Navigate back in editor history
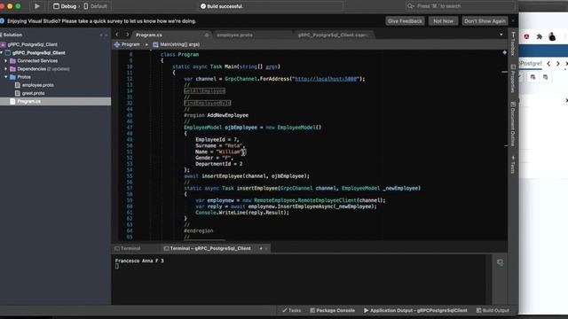Image resolution: width=568 pixels, height=319 pixels. tap(117, 35)
